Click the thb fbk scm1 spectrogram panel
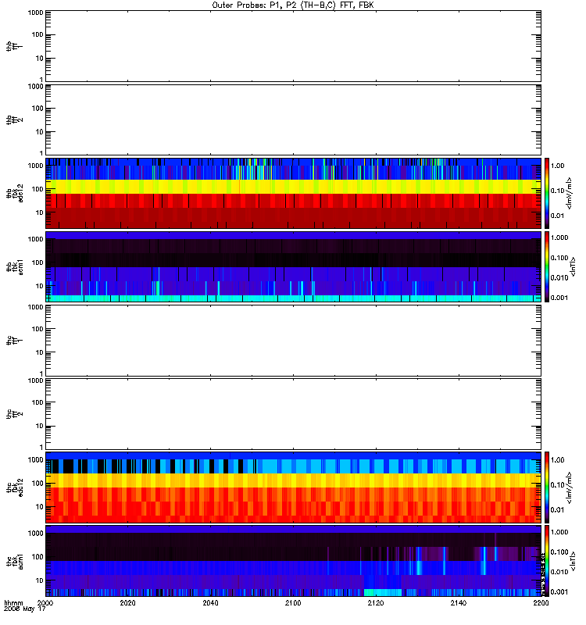Viewport: 586px width, 625px height. pos(293,266)
